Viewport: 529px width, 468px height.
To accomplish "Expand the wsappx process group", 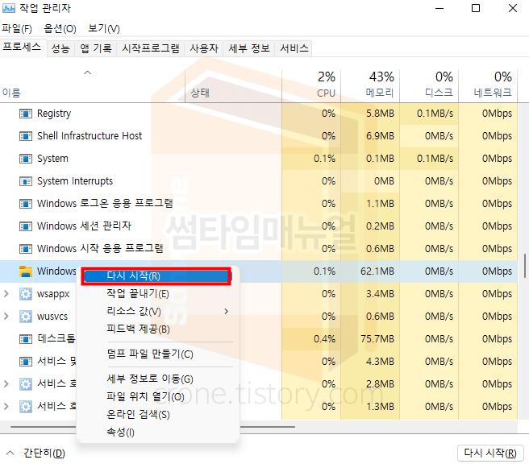I will [x=6, y=294].
